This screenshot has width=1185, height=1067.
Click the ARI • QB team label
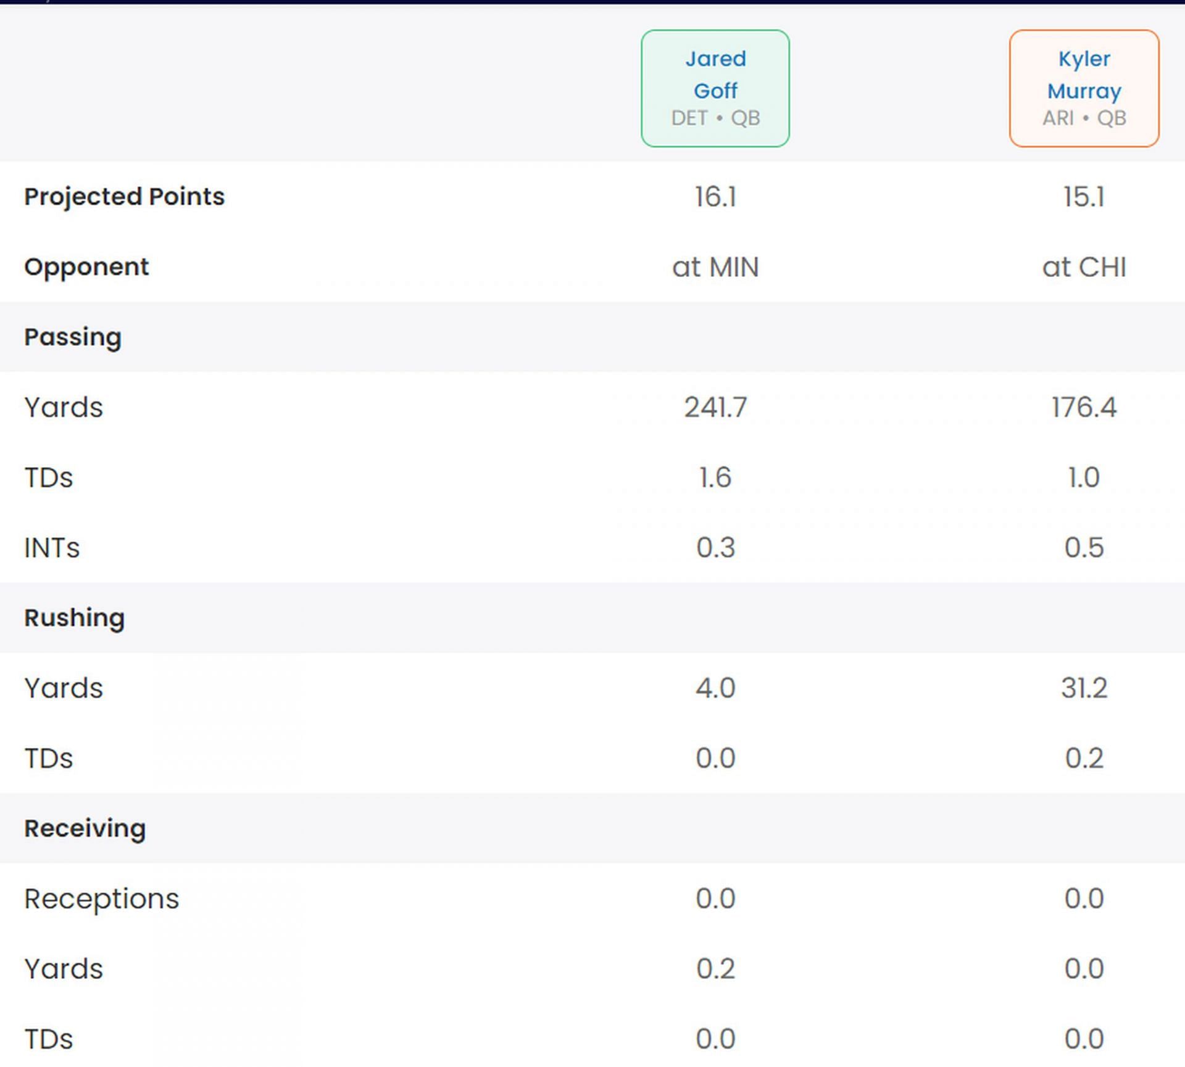pyautogui.click(x=1083, y=118)
